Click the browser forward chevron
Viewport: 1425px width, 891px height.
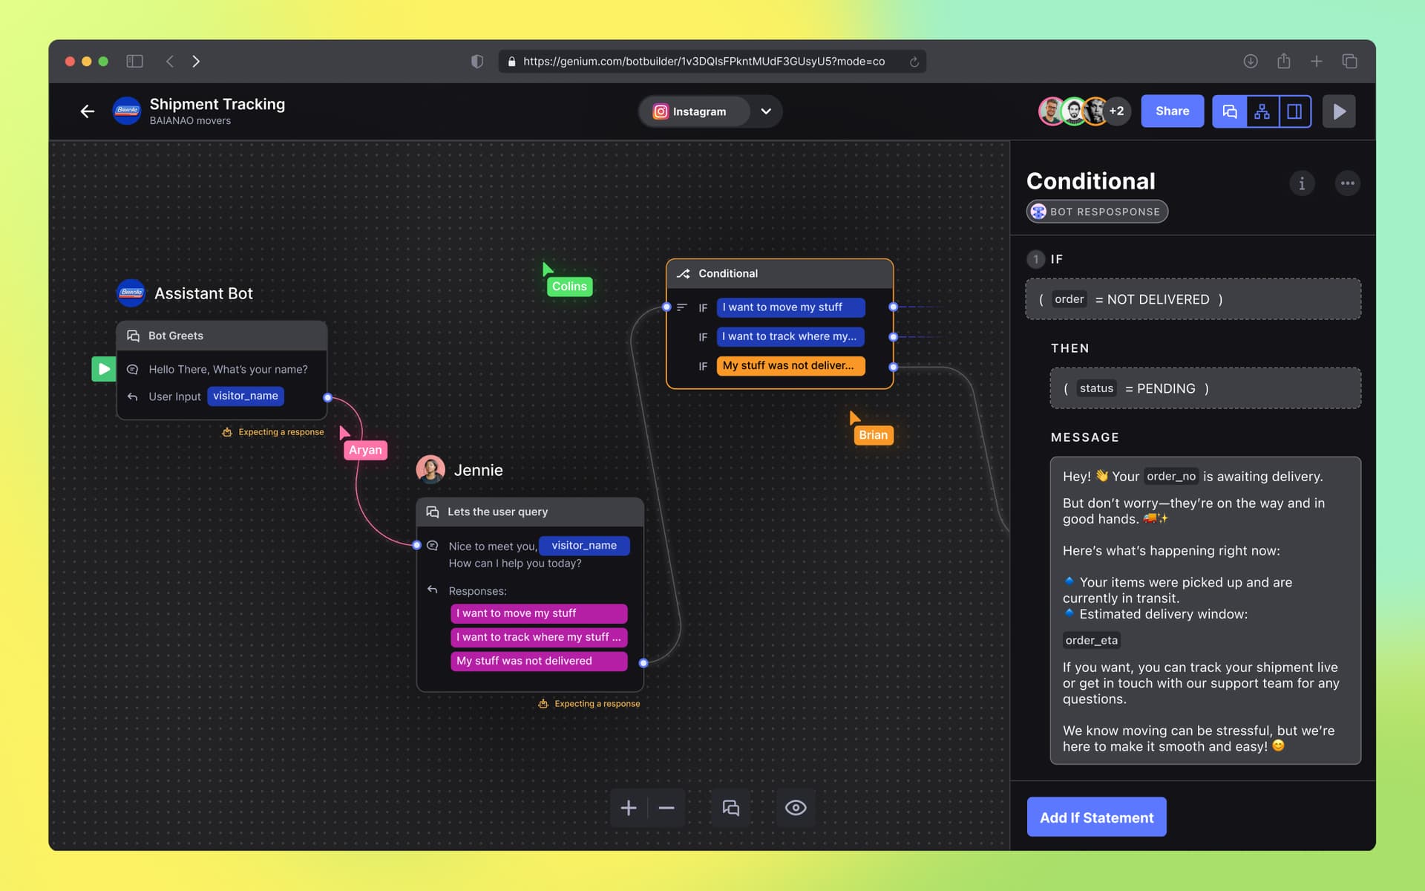196,61
